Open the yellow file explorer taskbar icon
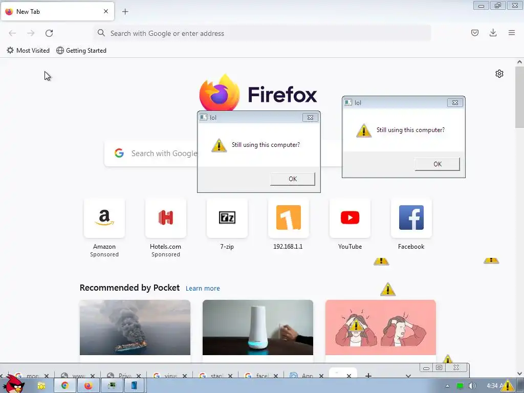This screenshot has height=393, width=524. 41,386
